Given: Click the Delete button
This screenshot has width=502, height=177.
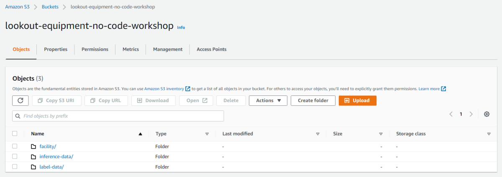Looking at the screenshot, I should (231, 100).
